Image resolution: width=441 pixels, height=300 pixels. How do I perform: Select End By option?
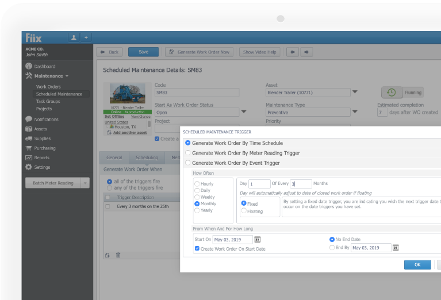click(332, 248)
